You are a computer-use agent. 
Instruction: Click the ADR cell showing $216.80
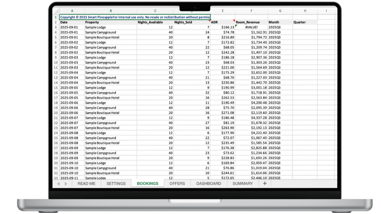(223, 37)
